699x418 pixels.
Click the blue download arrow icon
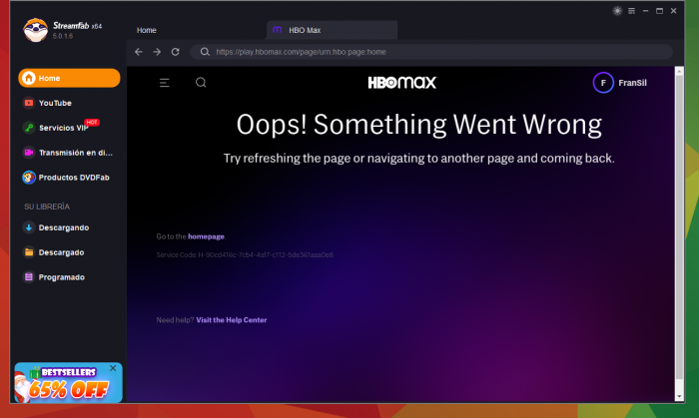tap(29, 227)
